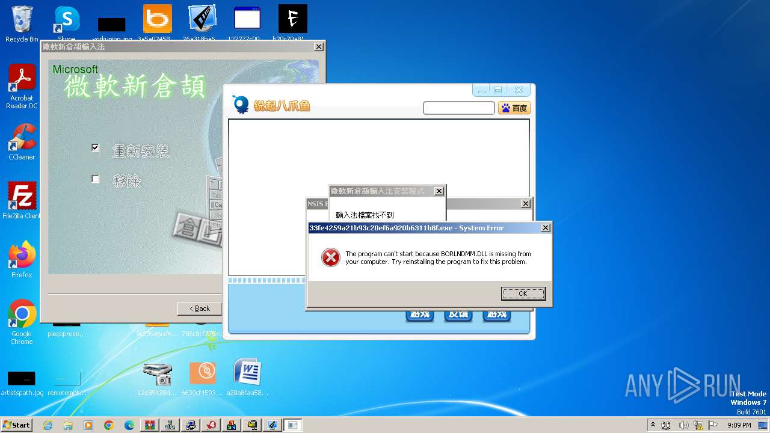Switch to the last taskbar window button

[x=292, y=425]
